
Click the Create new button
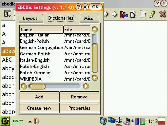tap(39, 108)
